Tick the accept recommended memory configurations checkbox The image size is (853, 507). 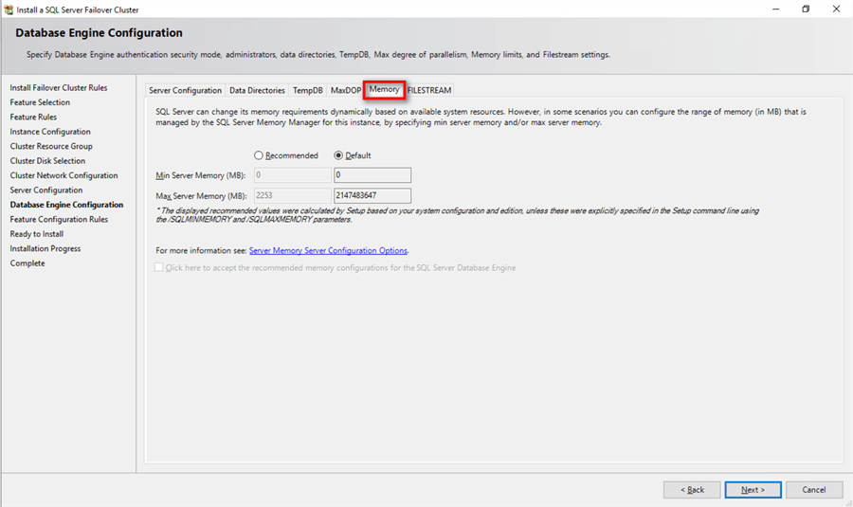(159, 267)
